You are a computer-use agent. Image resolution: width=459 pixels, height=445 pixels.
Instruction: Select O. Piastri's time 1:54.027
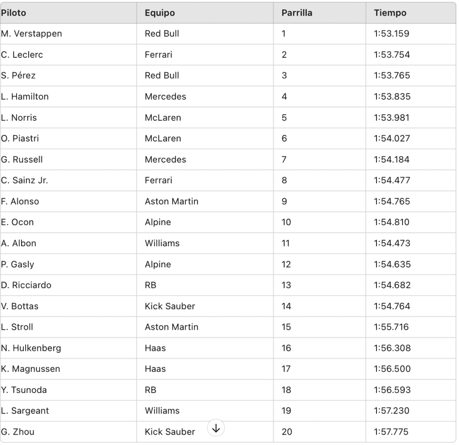(x=392, y=139)
